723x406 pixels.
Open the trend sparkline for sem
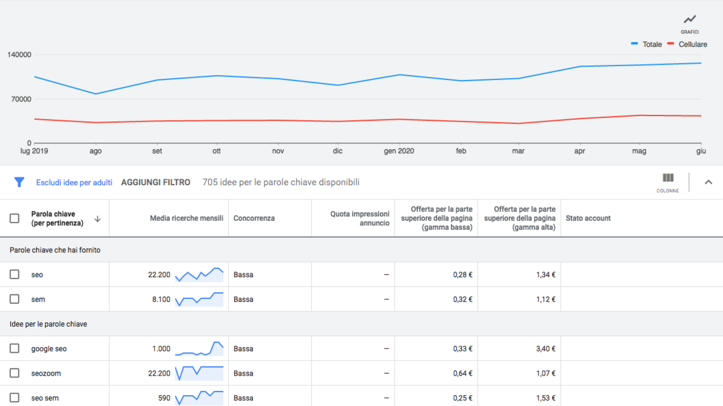click(x=199, y=299)
